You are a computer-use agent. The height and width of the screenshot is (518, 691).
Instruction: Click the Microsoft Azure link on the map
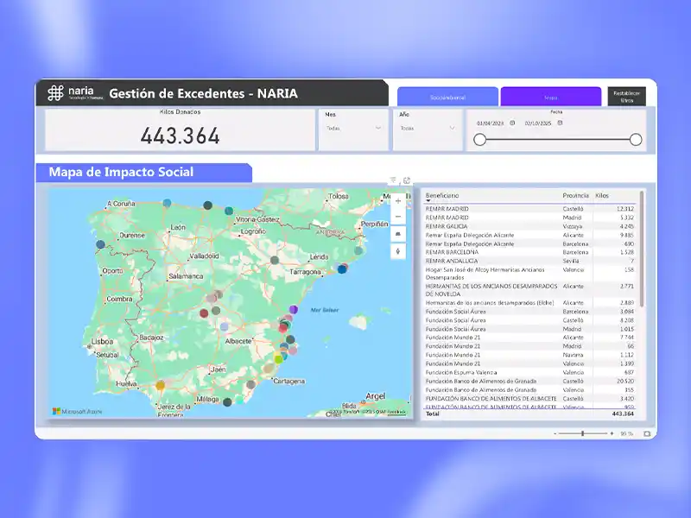[77, 412]
